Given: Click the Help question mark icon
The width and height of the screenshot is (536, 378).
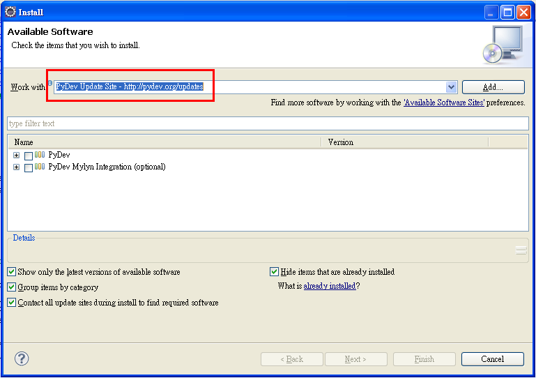Looking at the screenshot, I should point(22,358).
